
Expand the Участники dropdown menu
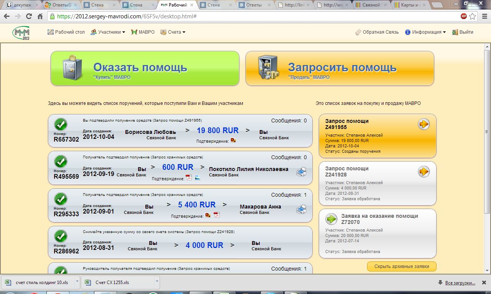(108, 32)
